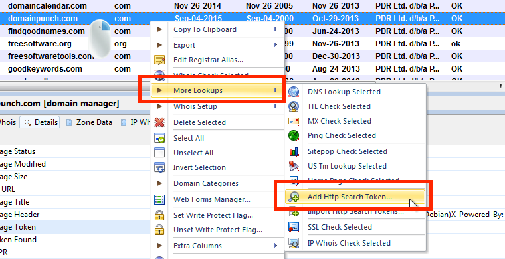Click the SSL Check Selected certificate icon

[294, 227]
